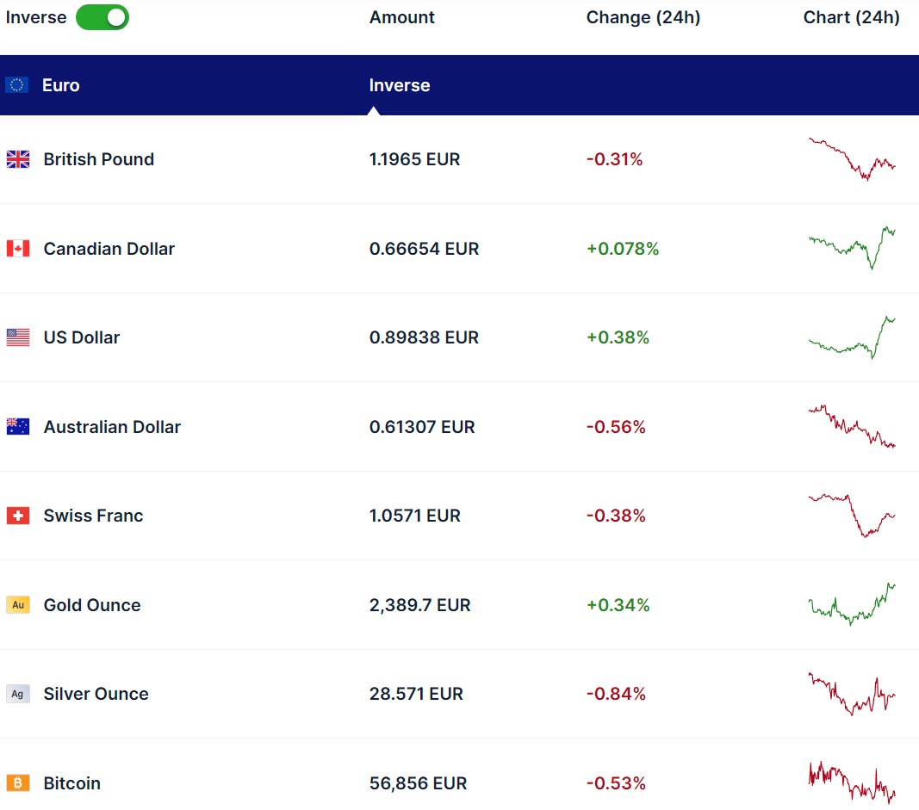Click the US flag icon
Image resolution: width=919 pixels, height=810 pixels.
pos(18,337)
